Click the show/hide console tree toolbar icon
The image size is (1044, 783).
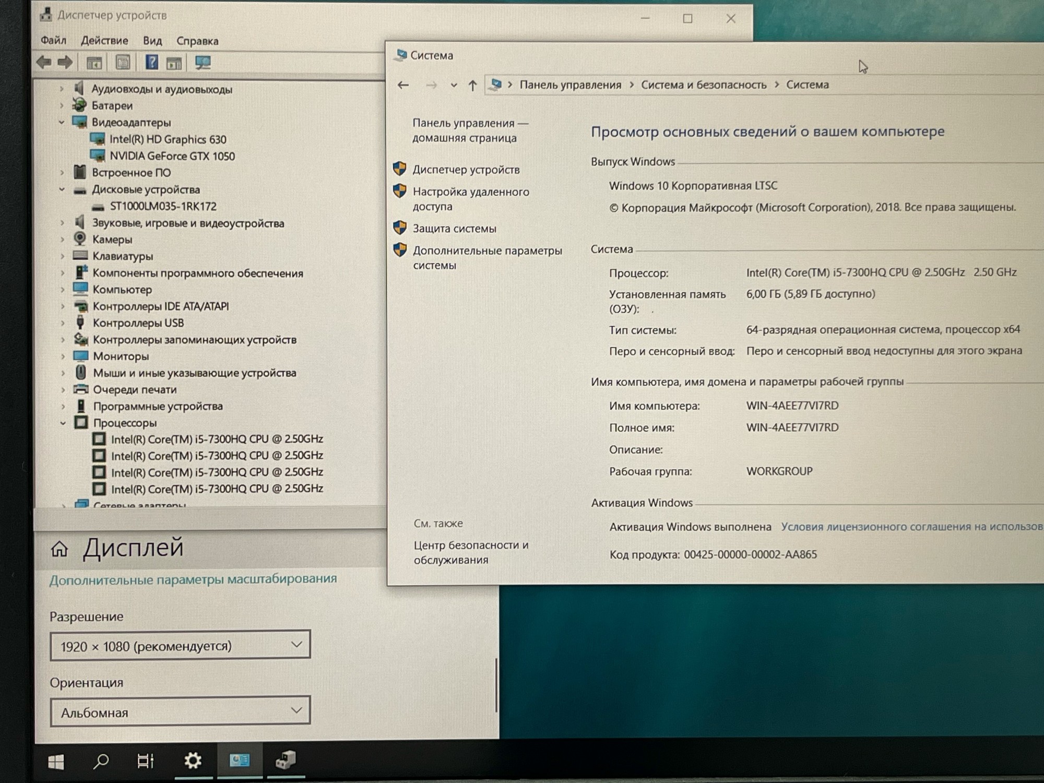[x=94, y=63]
